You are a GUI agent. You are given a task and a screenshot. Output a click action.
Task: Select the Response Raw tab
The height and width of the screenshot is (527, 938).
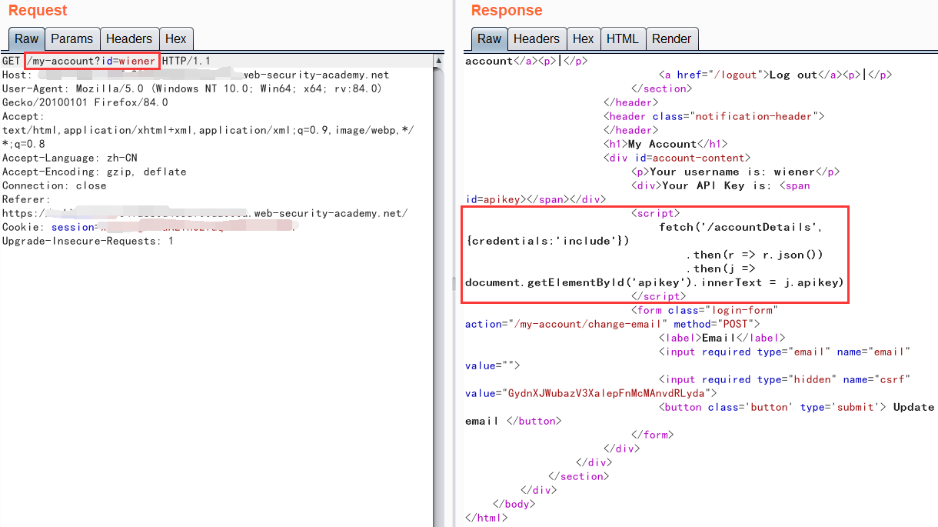[x=489, y=39]
